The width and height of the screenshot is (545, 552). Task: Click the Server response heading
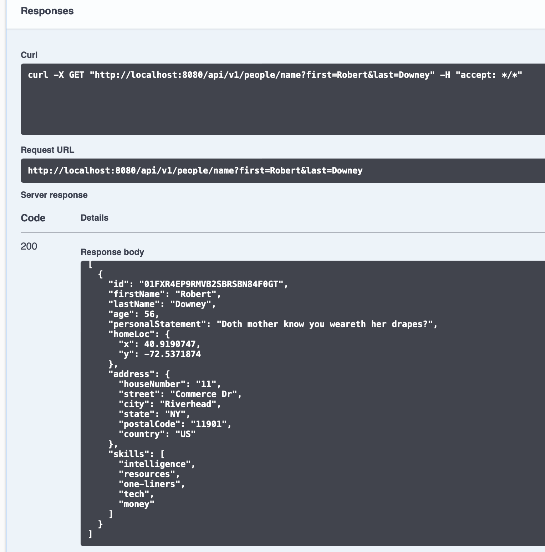[x=54, y=195]
